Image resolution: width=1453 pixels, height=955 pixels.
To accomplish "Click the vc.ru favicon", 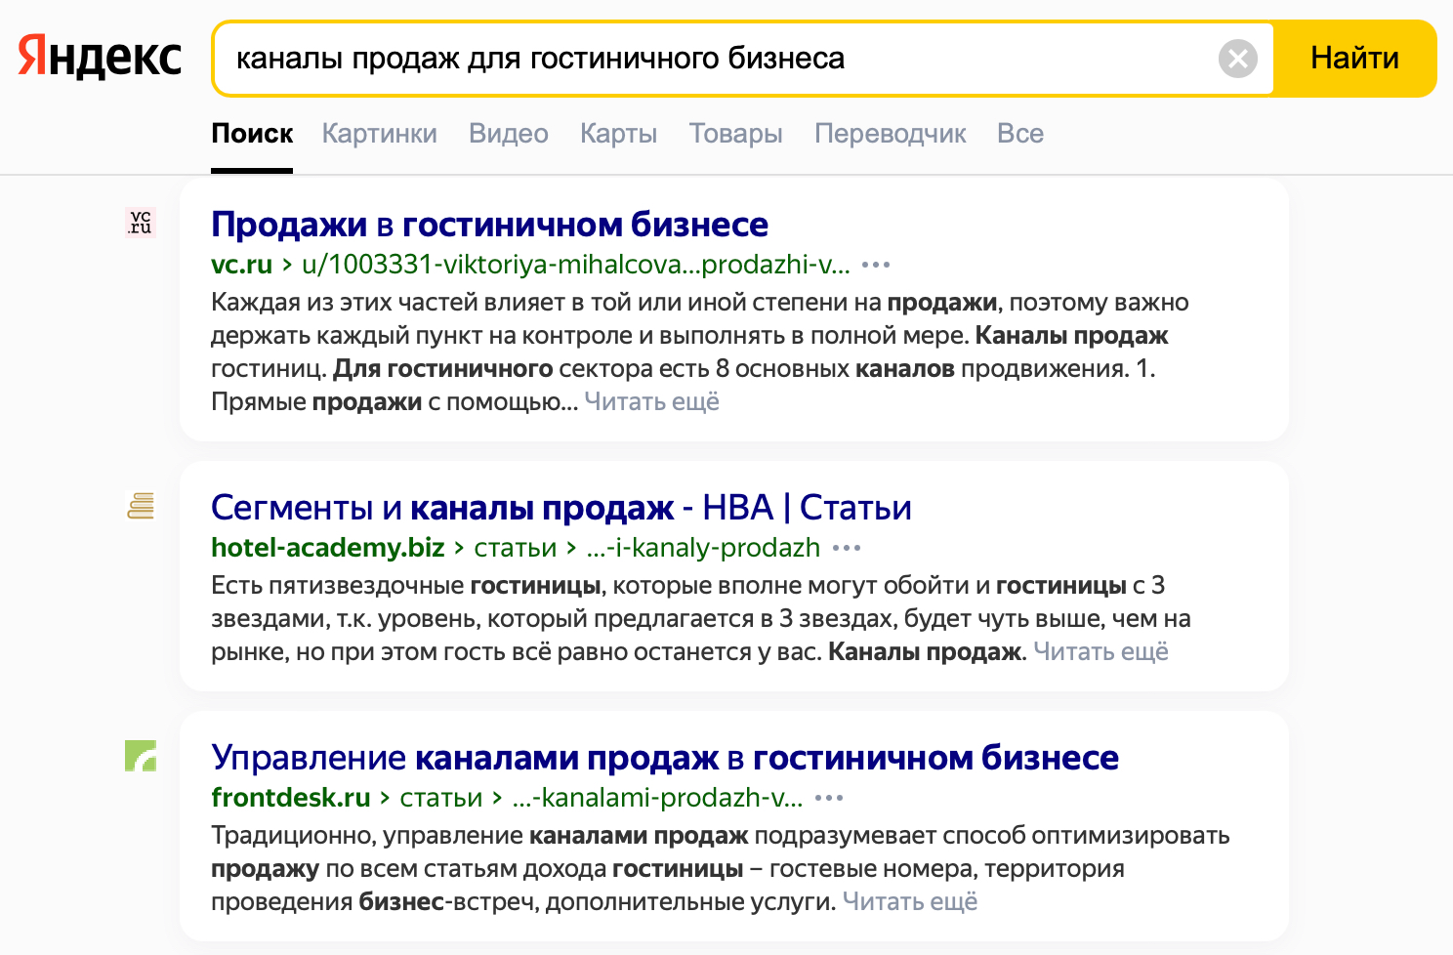I will pyautogui.click(x=141, y=223).
